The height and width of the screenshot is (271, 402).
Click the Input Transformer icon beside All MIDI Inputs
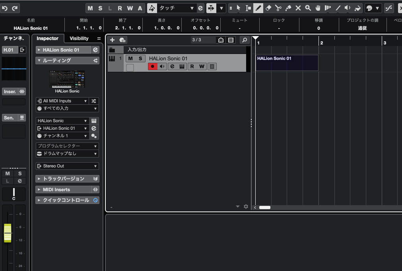point(94,101)
